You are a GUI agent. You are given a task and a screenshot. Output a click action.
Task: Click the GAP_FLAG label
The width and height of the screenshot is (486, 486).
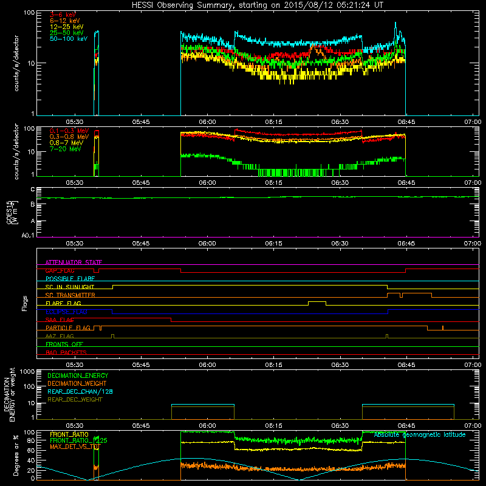point(60,270)
